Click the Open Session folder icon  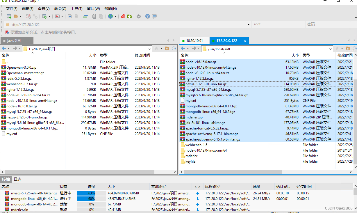[16, 16]
